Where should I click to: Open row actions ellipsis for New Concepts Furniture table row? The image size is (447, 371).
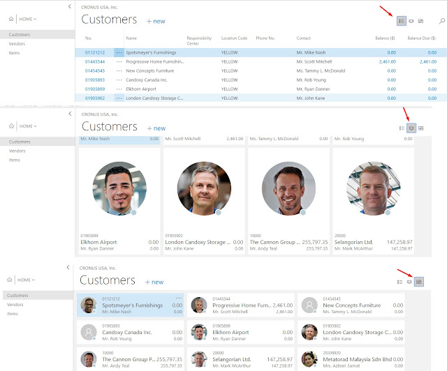pos(119,71)
